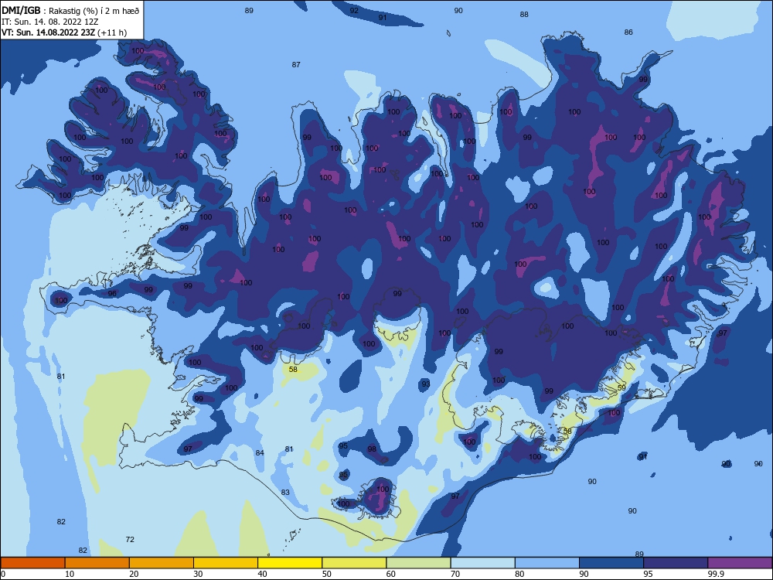Click the legend tick label '30'

198,574
